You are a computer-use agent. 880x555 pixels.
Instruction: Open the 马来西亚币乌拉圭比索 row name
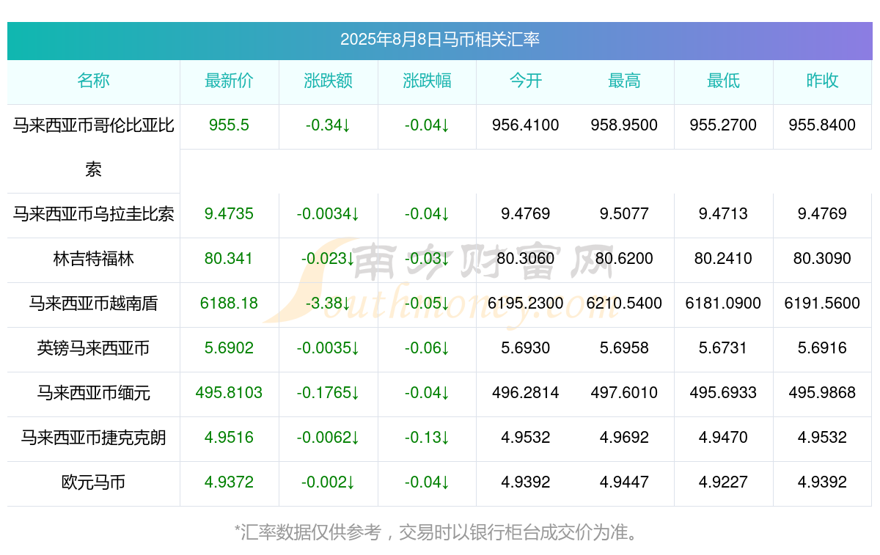click(x=94, y=214)
